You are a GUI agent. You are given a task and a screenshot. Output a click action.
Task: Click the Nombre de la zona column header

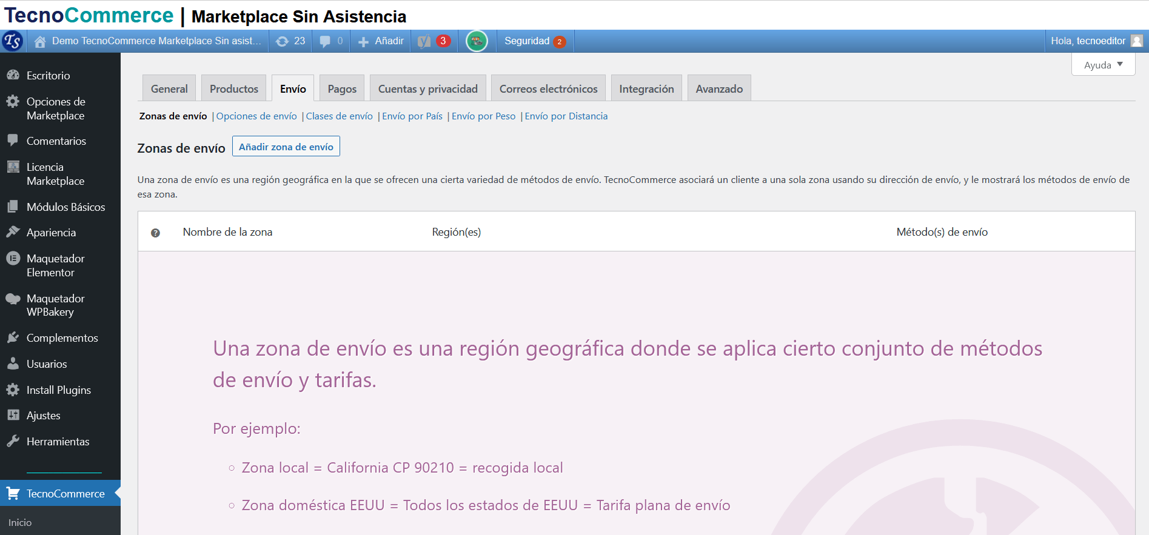[227, 232]
